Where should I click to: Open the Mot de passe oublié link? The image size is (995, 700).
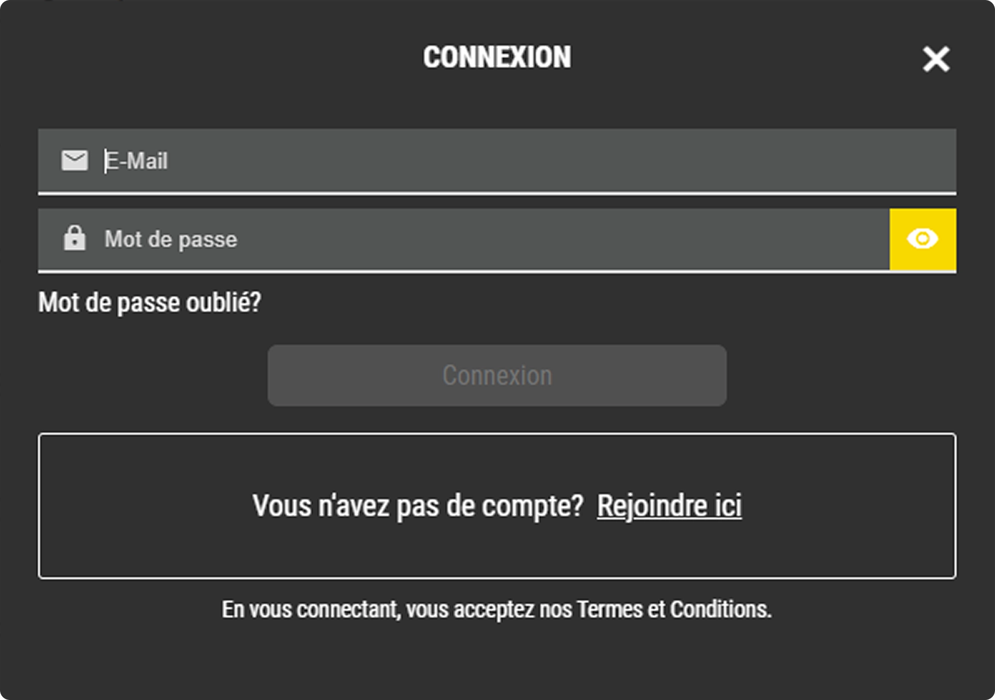pos(149,302)
